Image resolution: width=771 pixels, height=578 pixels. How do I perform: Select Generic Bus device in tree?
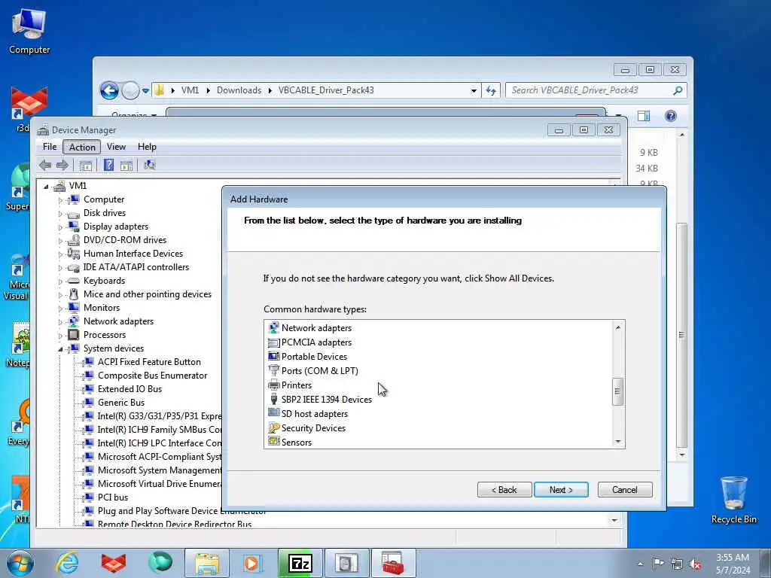coord(121,403)
